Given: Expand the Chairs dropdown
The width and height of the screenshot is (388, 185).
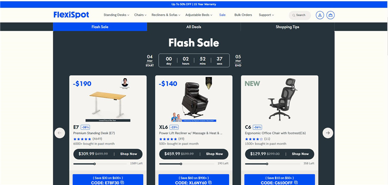Looking at the screenshot, I should (140, 15).
